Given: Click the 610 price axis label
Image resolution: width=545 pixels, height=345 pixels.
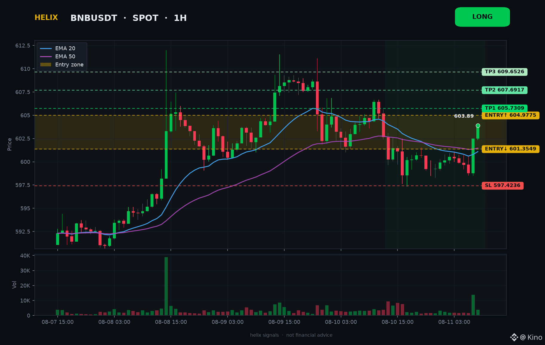Looking at the screenshot, I should coord(25,69).
